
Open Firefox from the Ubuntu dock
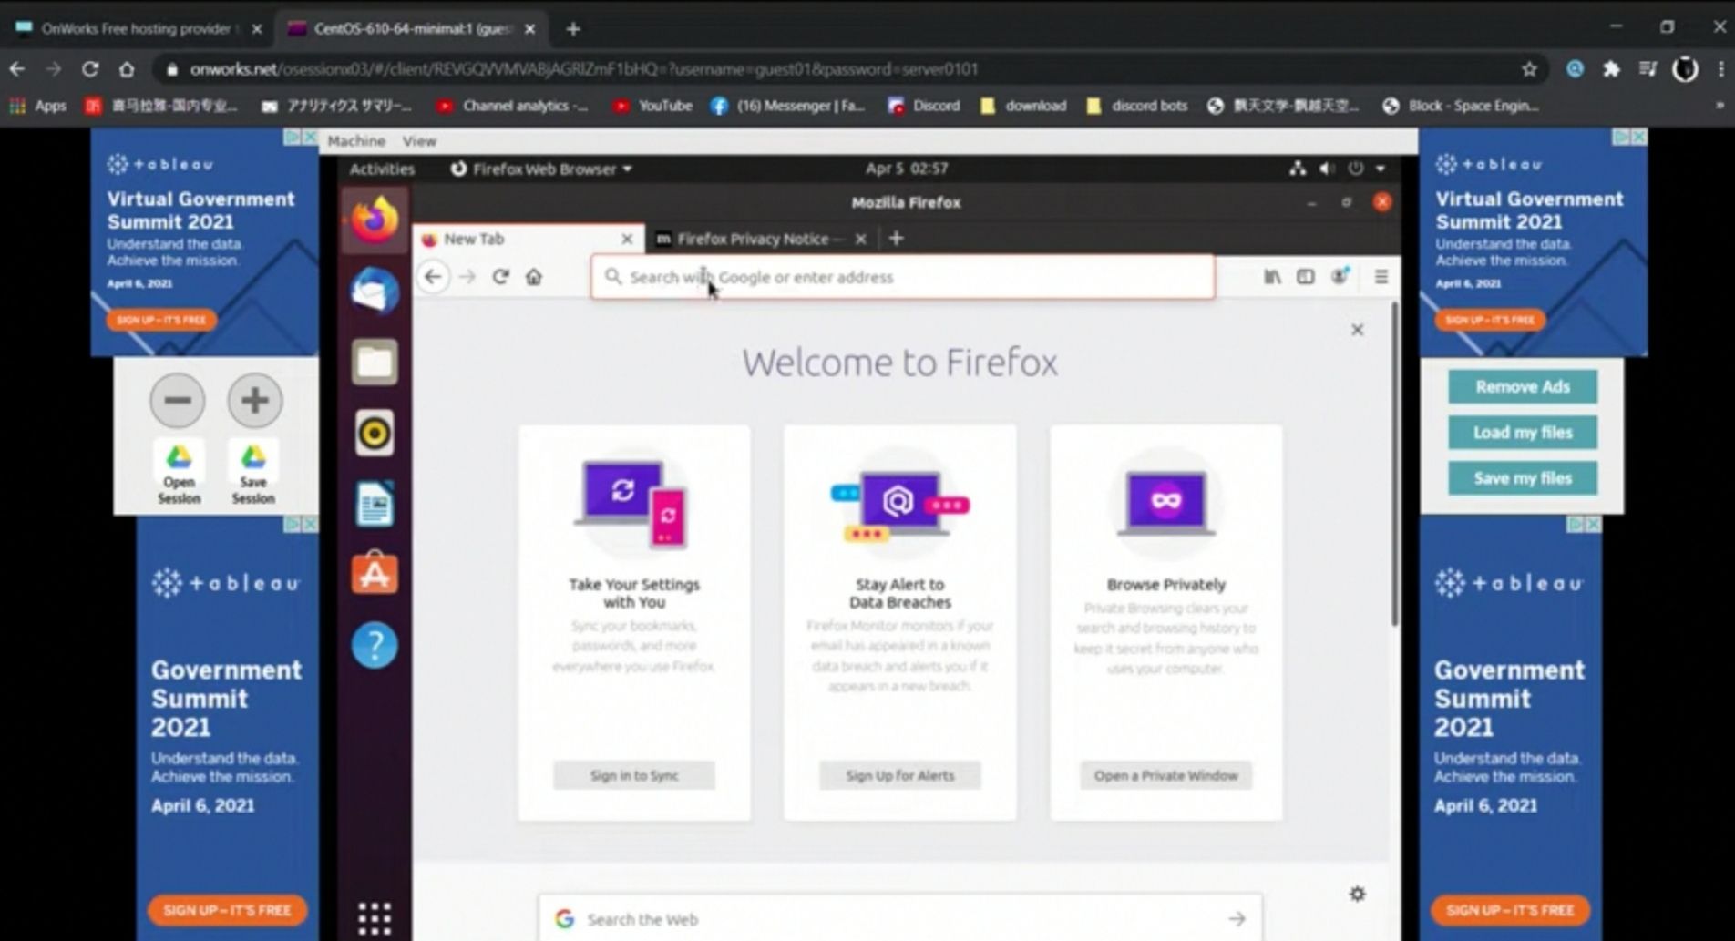(x=375, y=220)
